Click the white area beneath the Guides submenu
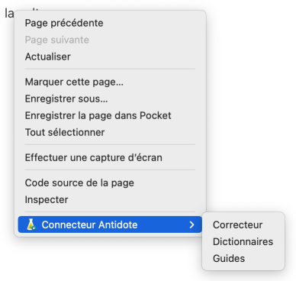The image size is (296, 281). pyautogui.click(x=243, y=276)
